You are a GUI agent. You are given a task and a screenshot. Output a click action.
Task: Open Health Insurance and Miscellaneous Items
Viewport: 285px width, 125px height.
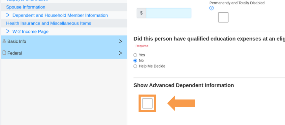[48, 23]
